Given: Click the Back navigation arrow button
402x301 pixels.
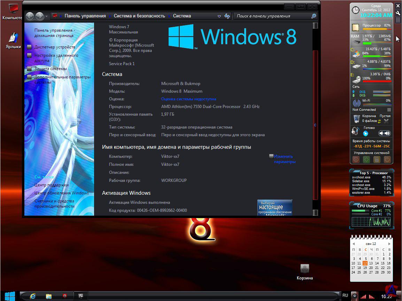Looking at the screenshot, I should tap(30, 16).
